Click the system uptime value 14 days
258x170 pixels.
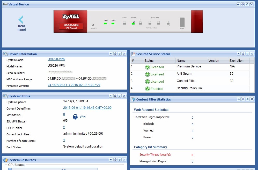pos(76,101)
